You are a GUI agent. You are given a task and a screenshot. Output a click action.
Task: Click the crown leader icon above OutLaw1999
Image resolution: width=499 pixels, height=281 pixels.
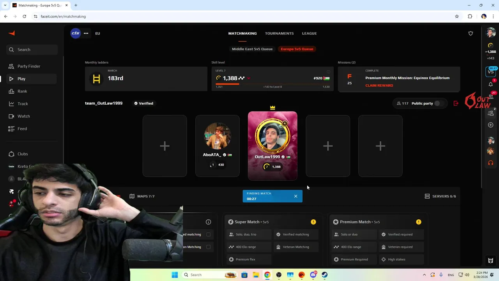coord(273,107)
